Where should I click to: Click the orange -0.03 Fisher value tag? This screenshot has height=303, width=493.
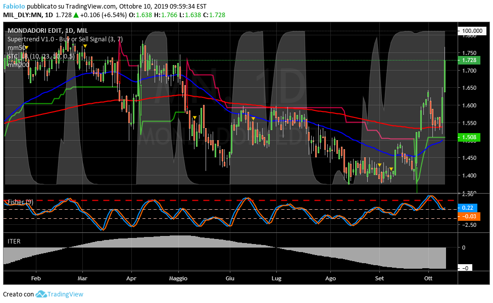469,216
